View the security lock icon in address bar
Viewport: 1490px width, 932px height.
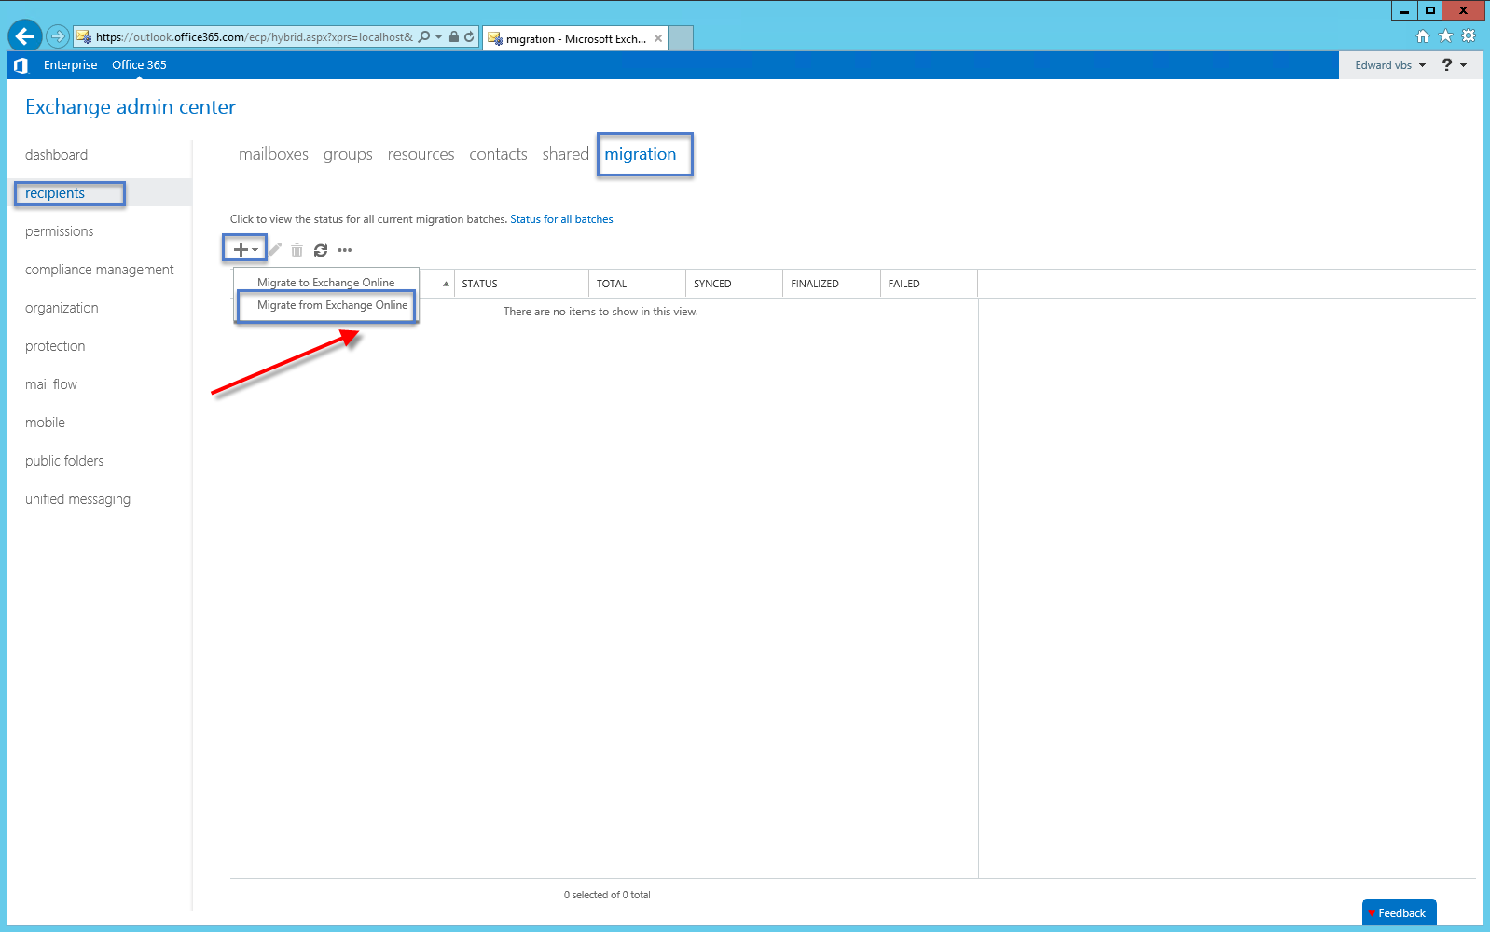click(x=453, y=37)
